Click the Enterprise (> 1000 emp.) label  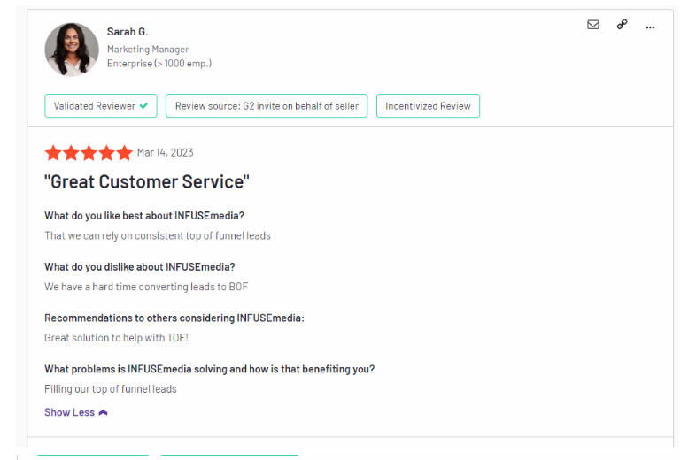tap(159, 64)
